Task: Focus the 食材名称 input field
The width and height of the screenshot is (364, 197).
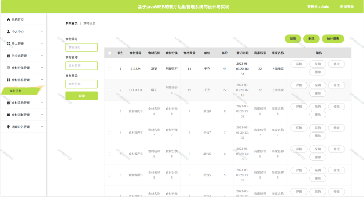Action: point(81,66)
